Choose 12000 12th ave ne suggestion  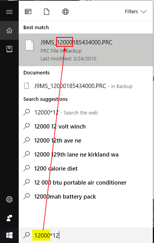tap(86, 141)
